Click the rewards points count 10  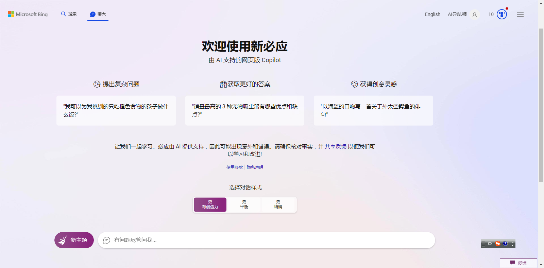pyautogui.click(x=491, y=14)
